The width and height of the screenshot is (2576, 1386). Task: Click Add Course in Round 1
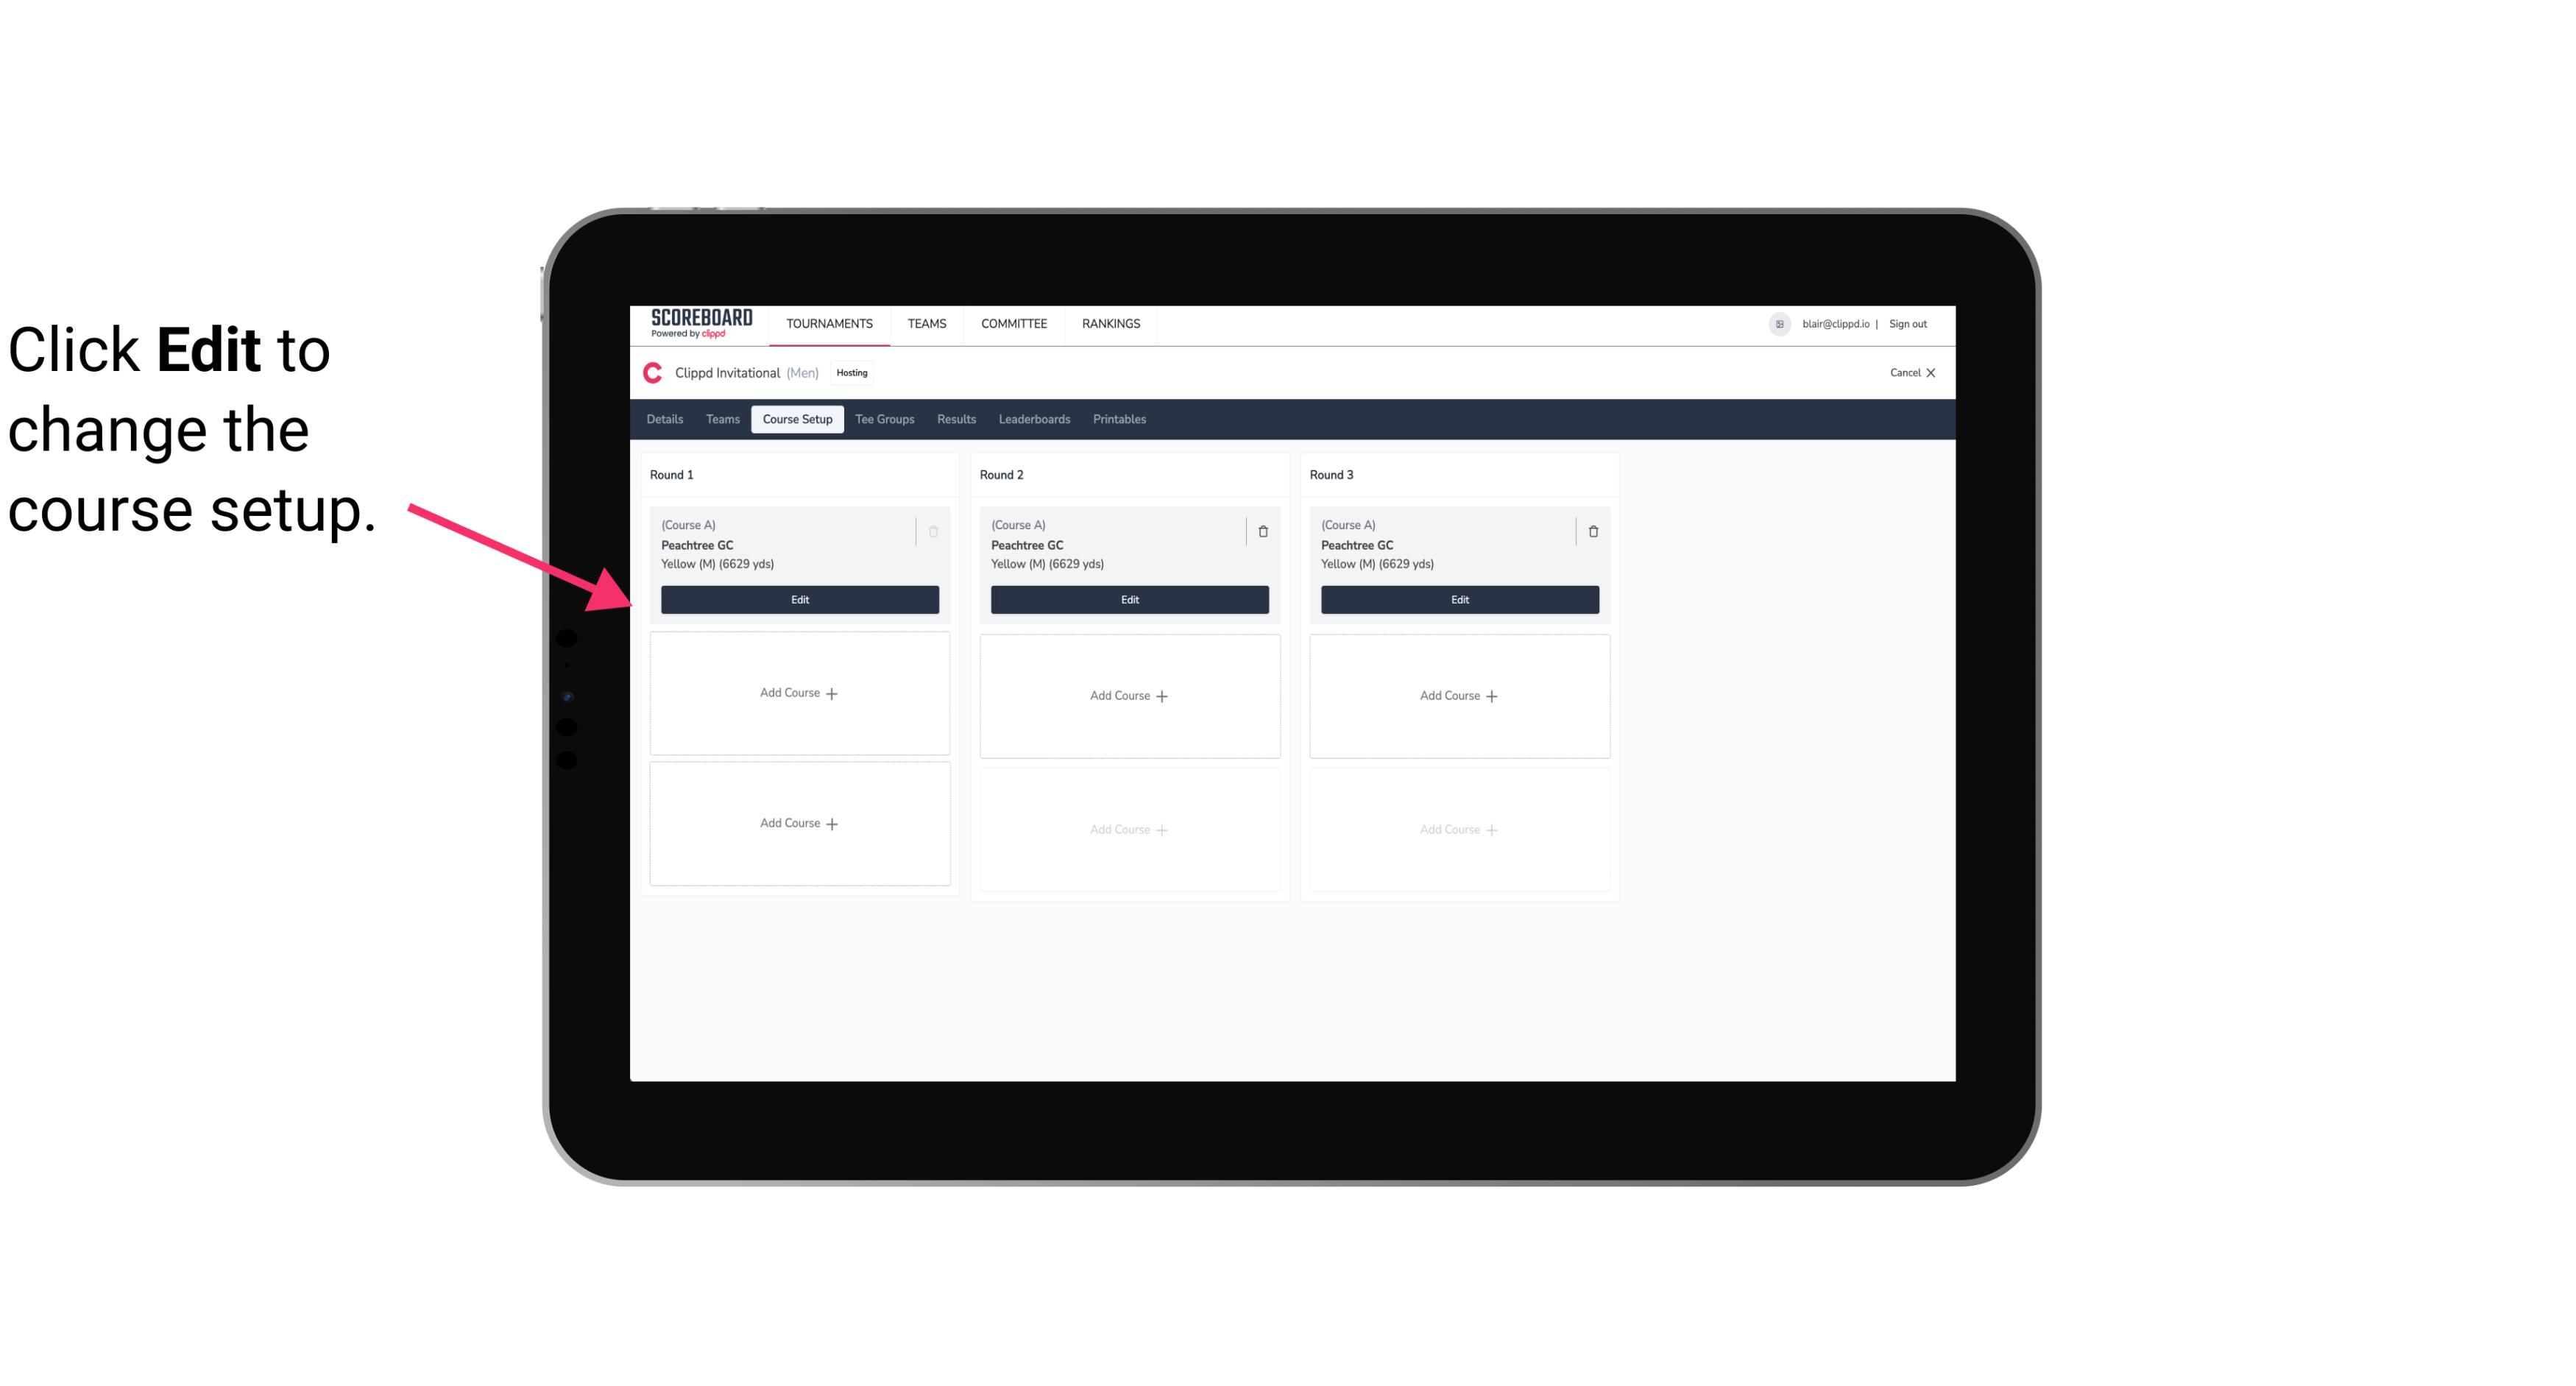[x=799, y=693]
